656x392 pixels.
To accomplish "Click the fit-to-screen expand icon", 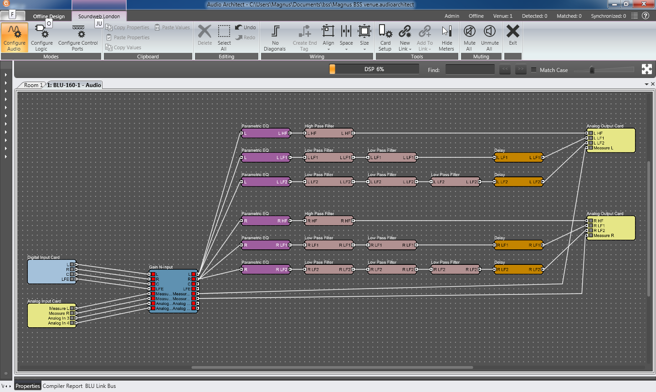I will [647, 69].
